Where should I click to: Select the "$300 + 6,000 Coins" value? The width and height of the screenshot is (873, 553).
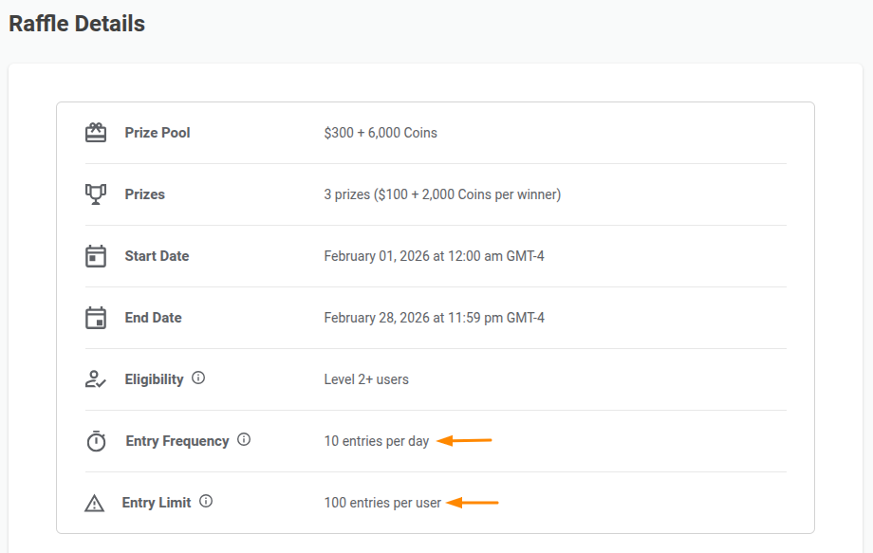pos(381,133)
